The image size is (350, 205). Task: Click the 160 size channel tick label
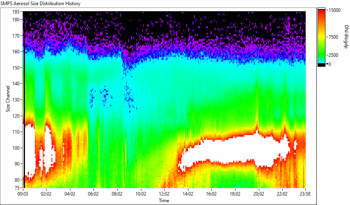click(x=16, y=52)
